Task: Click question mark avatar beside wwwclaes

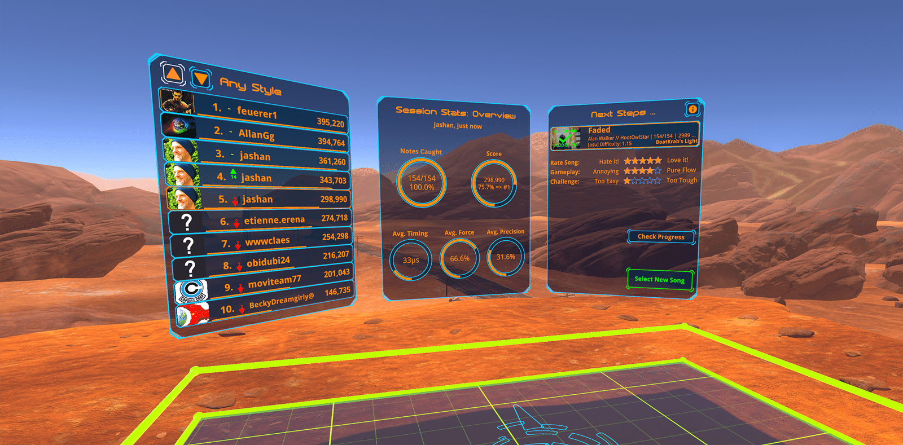Action: tap(189, 245)
